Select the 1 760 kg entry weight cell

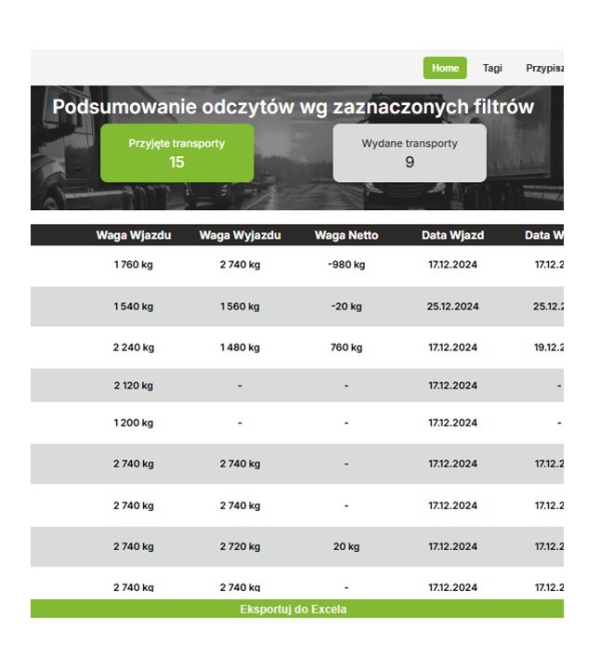tap(134, 265)
